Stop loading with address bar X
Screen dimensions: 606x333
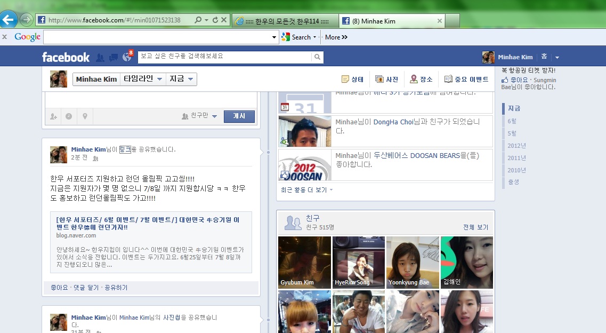point(224,20)
